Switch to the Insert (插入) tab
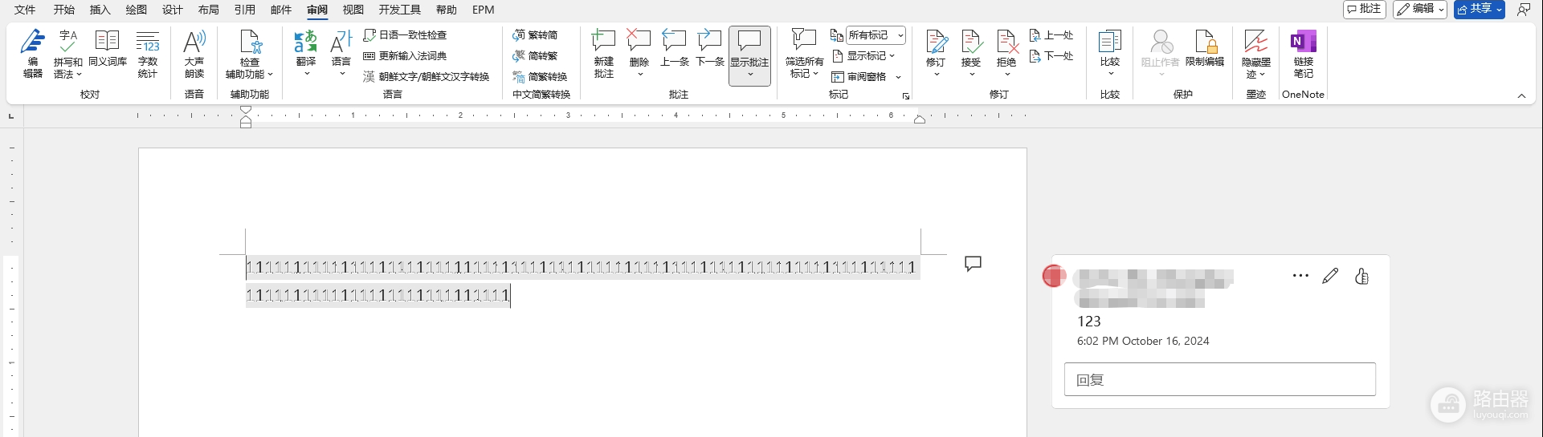This screenshot has width=1543, height=437. pos(100,10)
